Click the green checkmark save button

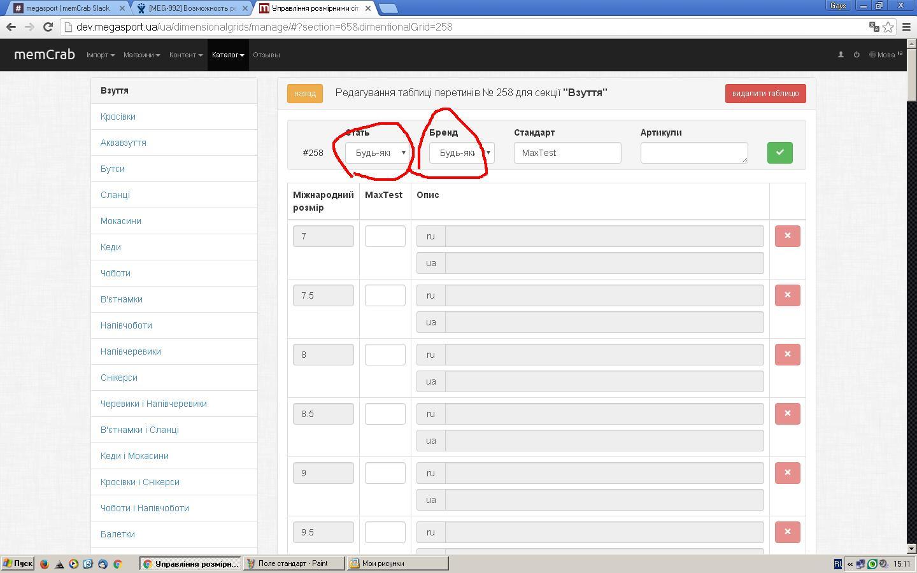779,153
